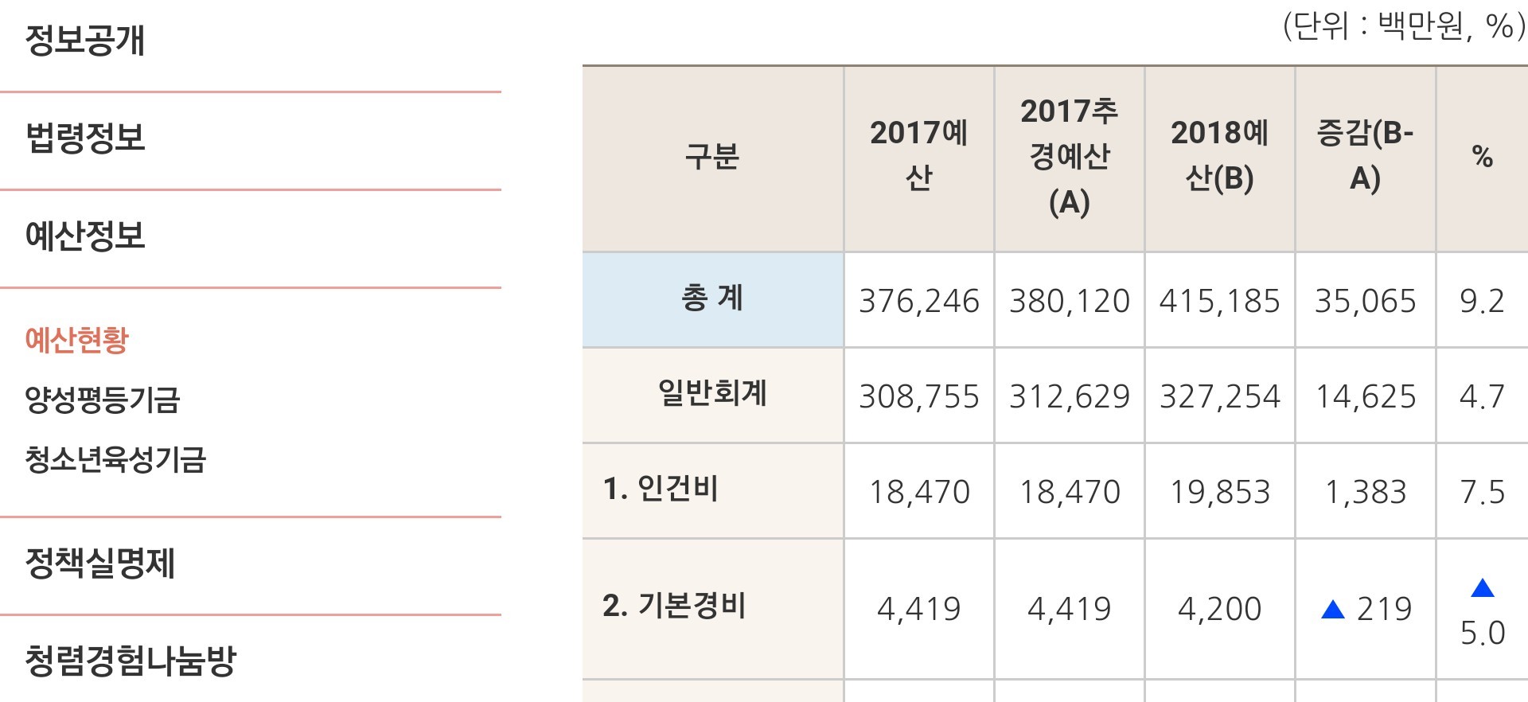This screenshot has height=702, width=1528.
Task: Click the blue triangle above 5.0
Action: 1482,588
